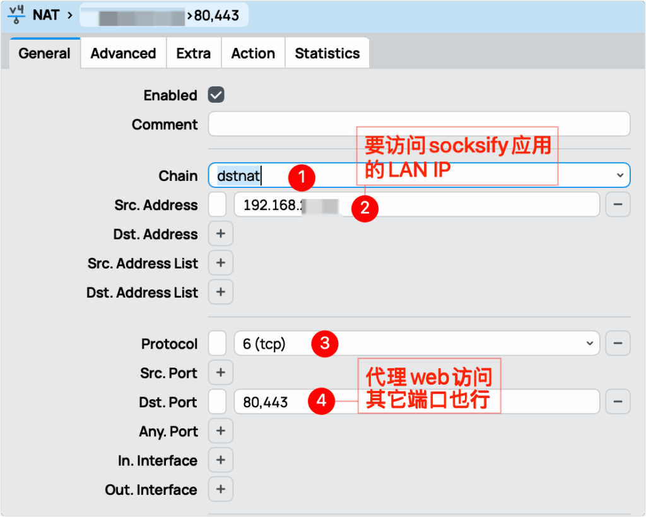The width and height of the screenshot is (646, 517).
Task: Click the NAT network icon in title bar
Action: click(16, 15)
